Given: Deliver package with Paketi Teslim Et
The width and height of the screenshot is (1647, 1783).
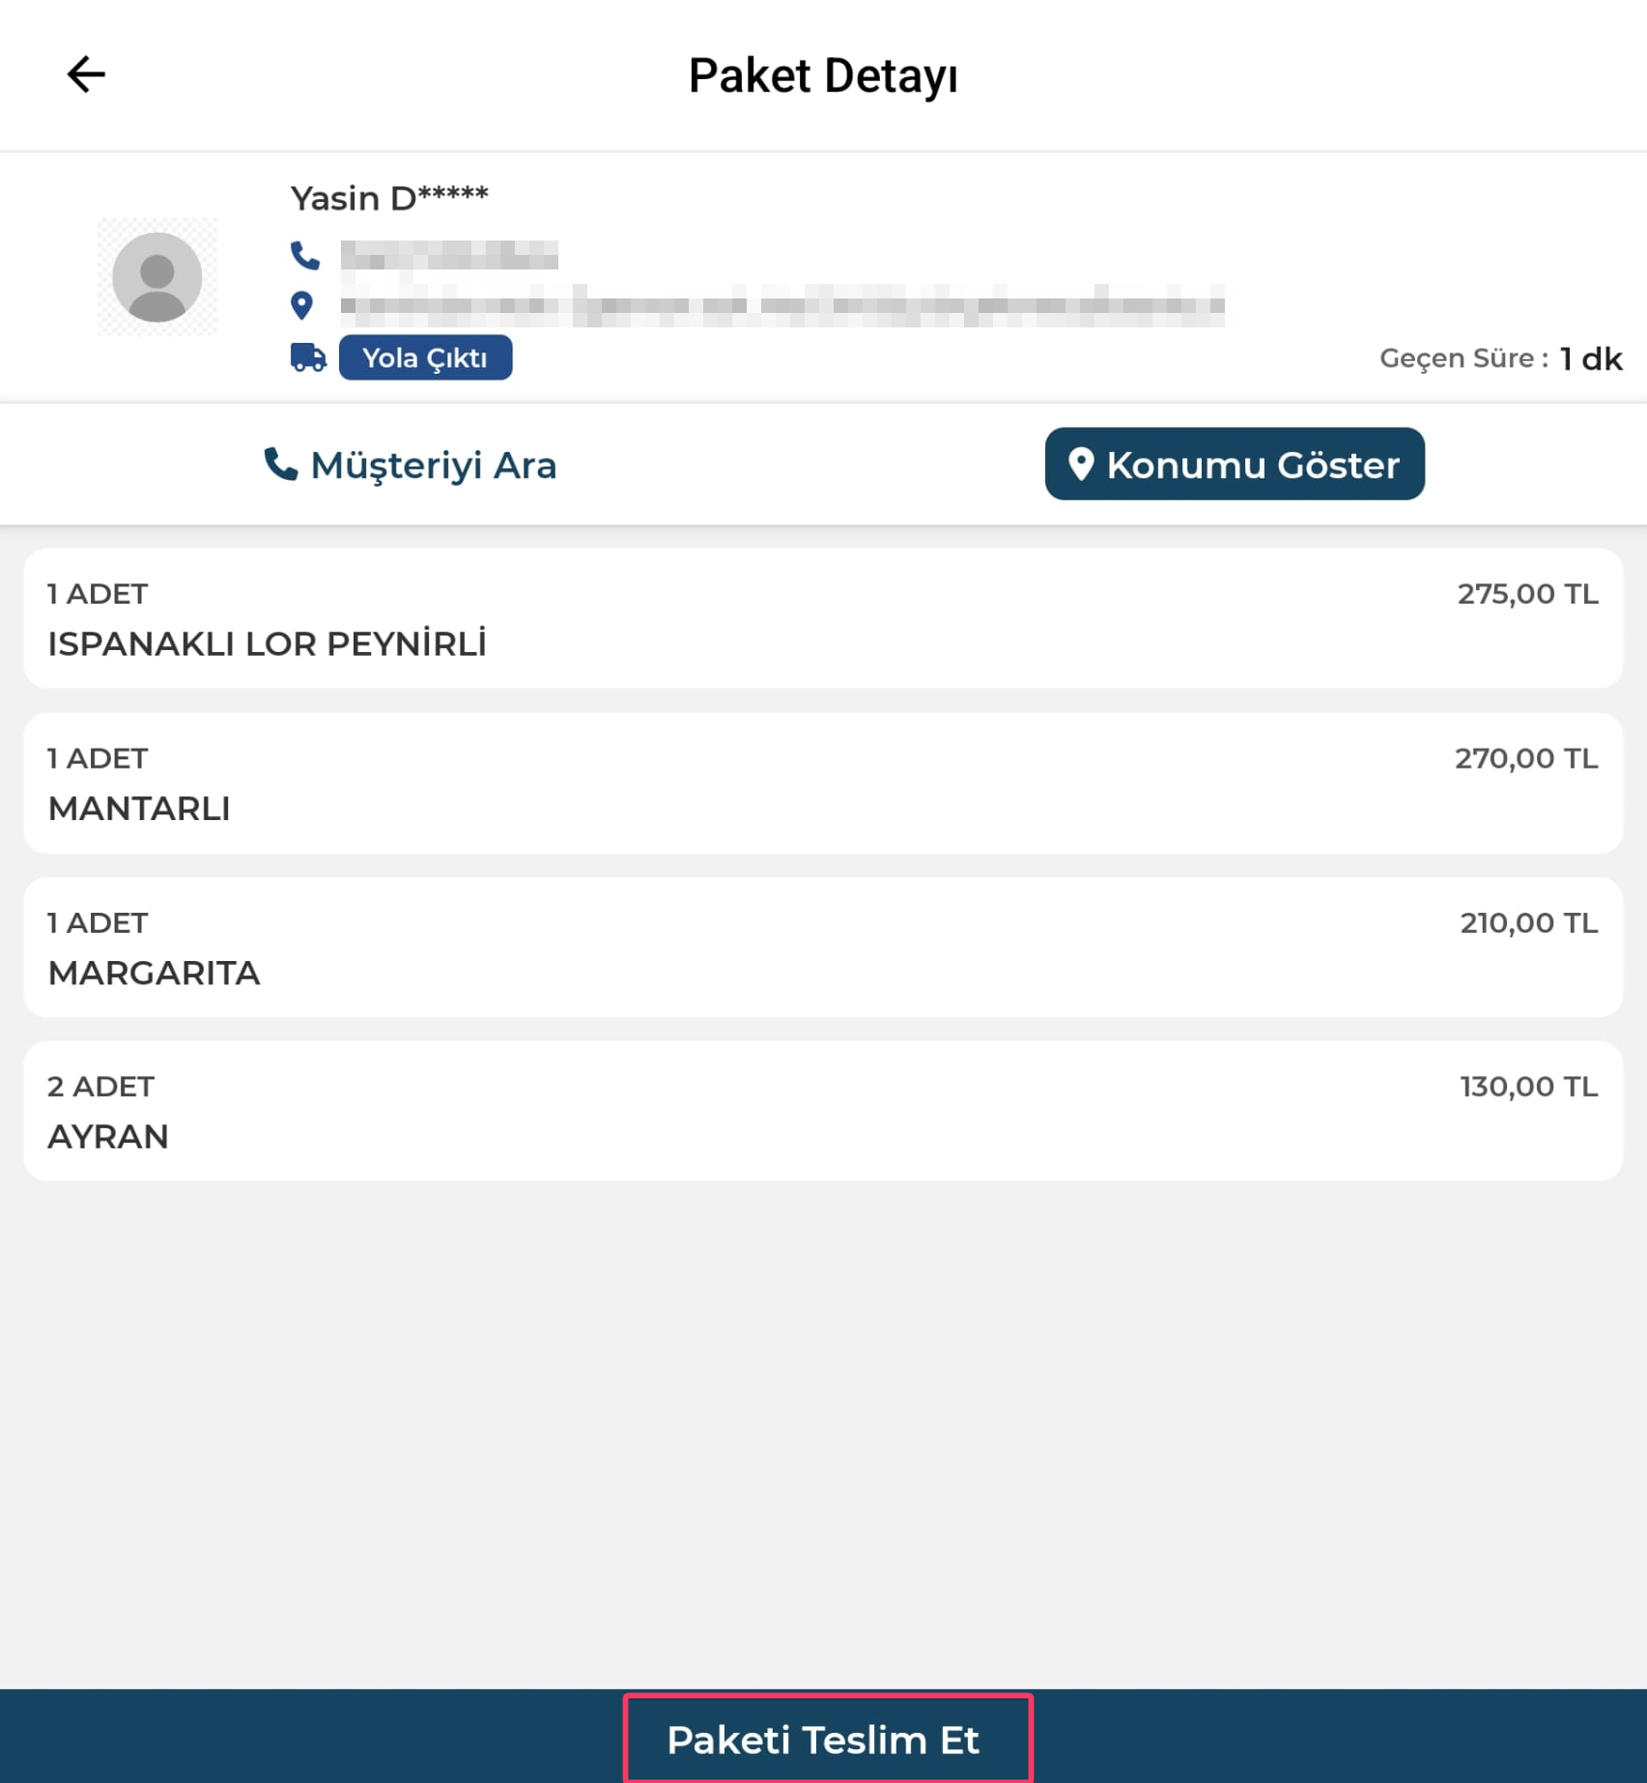Looking at the screenshot, I should (823, 1740).
